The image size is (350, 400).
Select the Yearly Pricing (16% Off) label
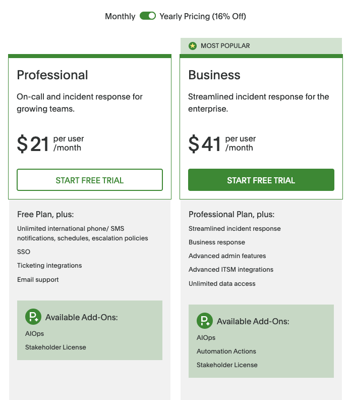(203, 17)
